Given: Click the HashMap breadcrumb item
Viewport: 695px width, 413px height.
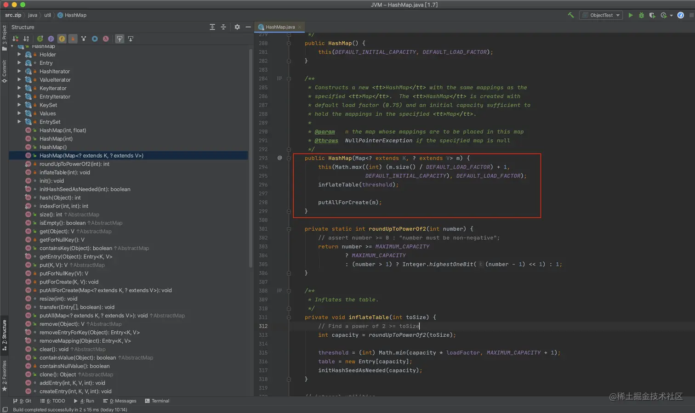Looking at the screenshot, I should click(72, 15).
